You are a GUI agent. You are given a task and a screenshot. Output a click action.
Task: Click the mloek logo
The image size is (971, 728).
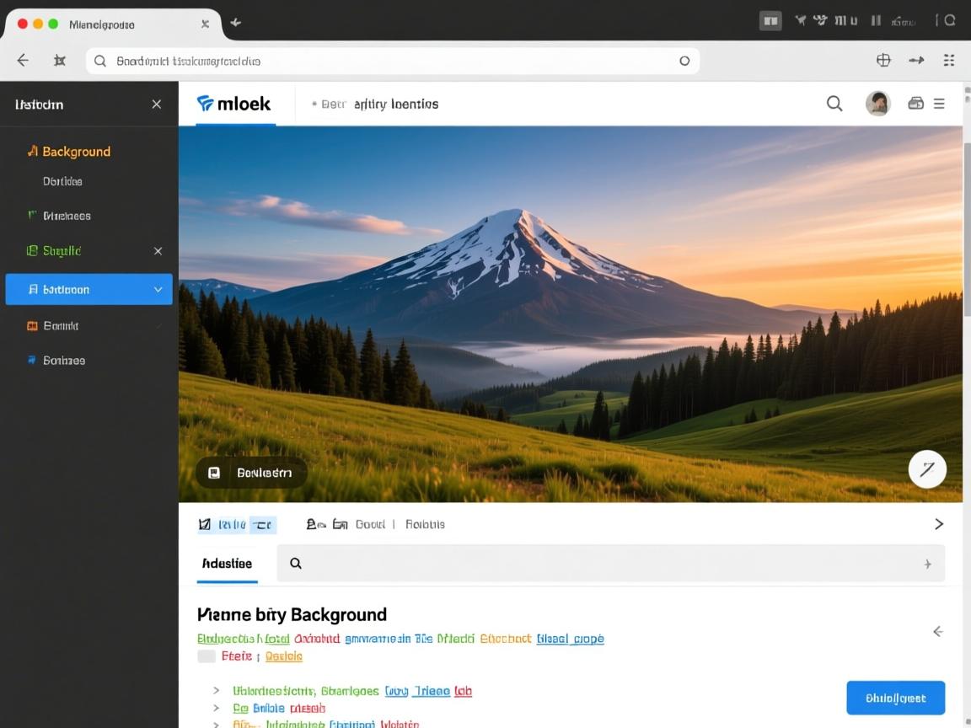233,104
